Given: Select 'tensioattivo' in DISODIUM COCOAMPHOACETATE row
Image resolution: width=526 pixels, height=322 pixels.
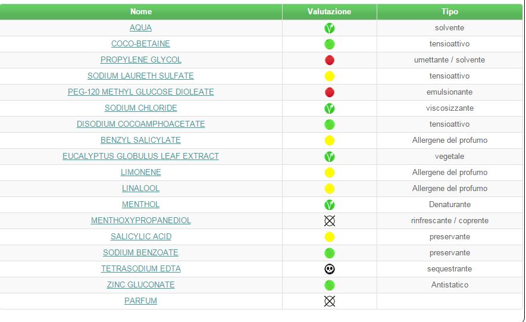Looking at the screenshot, I should tap(449, 124).
